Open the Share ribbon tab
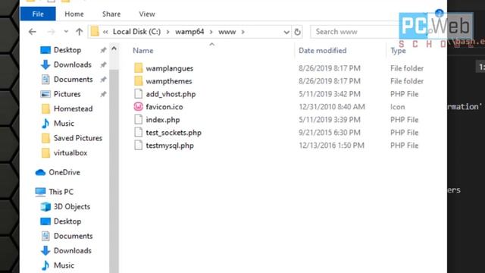This screenshot has width=485, height=273. (x=111, y=14)
